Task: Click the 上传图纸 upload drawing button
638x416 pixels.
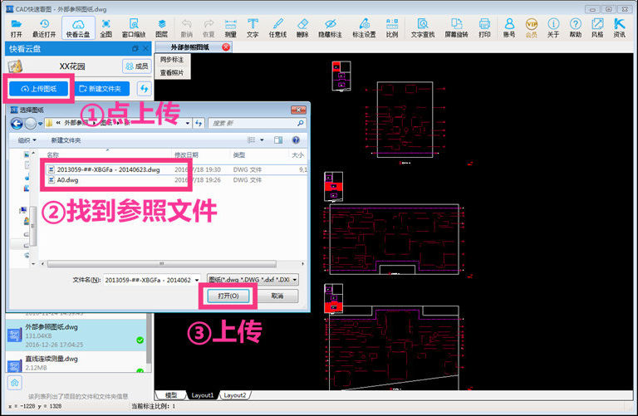Action: pyautogui.click(x=39, y=89)
